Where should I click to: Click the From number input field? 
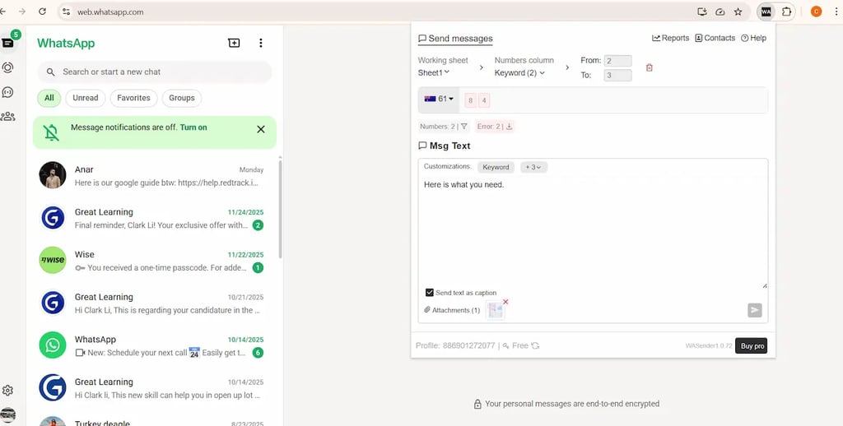coord(617,61)
